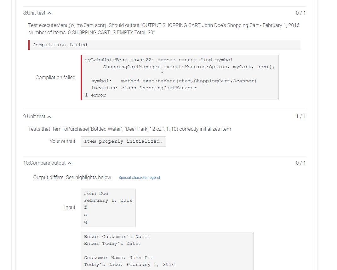Select the 8:Unit test heading
Screen dimensions: 337x270
35,13
